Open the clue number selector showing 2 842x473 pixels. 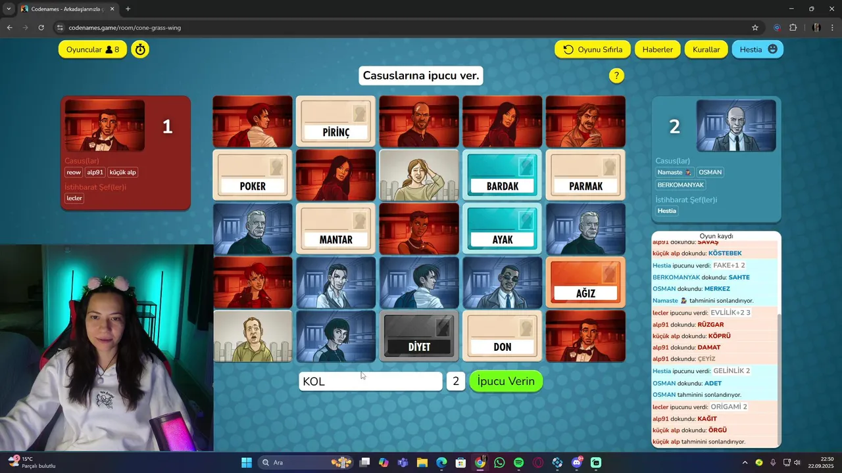tap(456, 381)
